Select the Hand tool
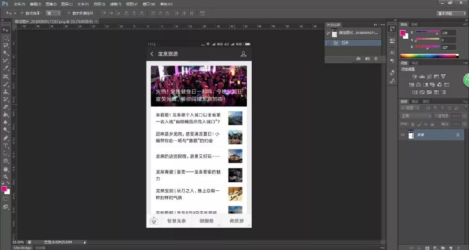Viewport: 469px width, 250px height. 5,169
